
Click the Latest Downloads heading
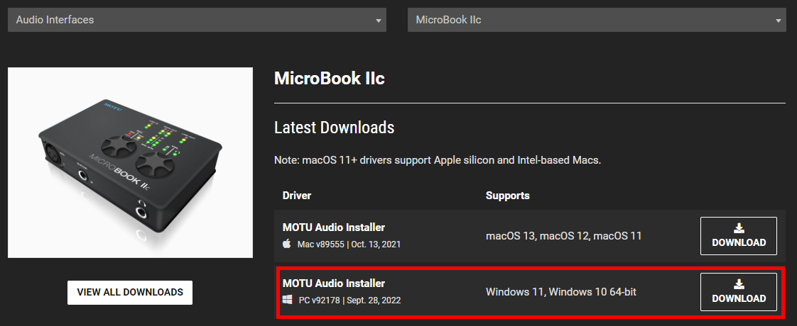click(x=334, y=128)
